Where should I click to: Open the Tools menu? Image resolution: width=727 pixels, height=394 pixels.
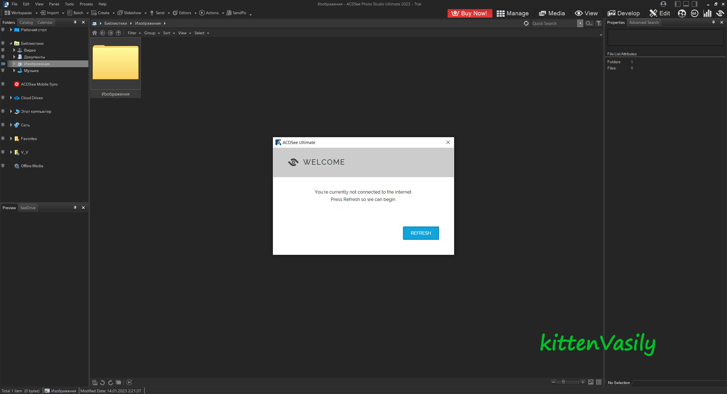69,4
